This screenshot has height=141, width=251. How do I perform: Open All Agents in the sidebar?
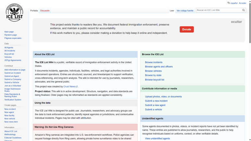(x=9, y=48)
